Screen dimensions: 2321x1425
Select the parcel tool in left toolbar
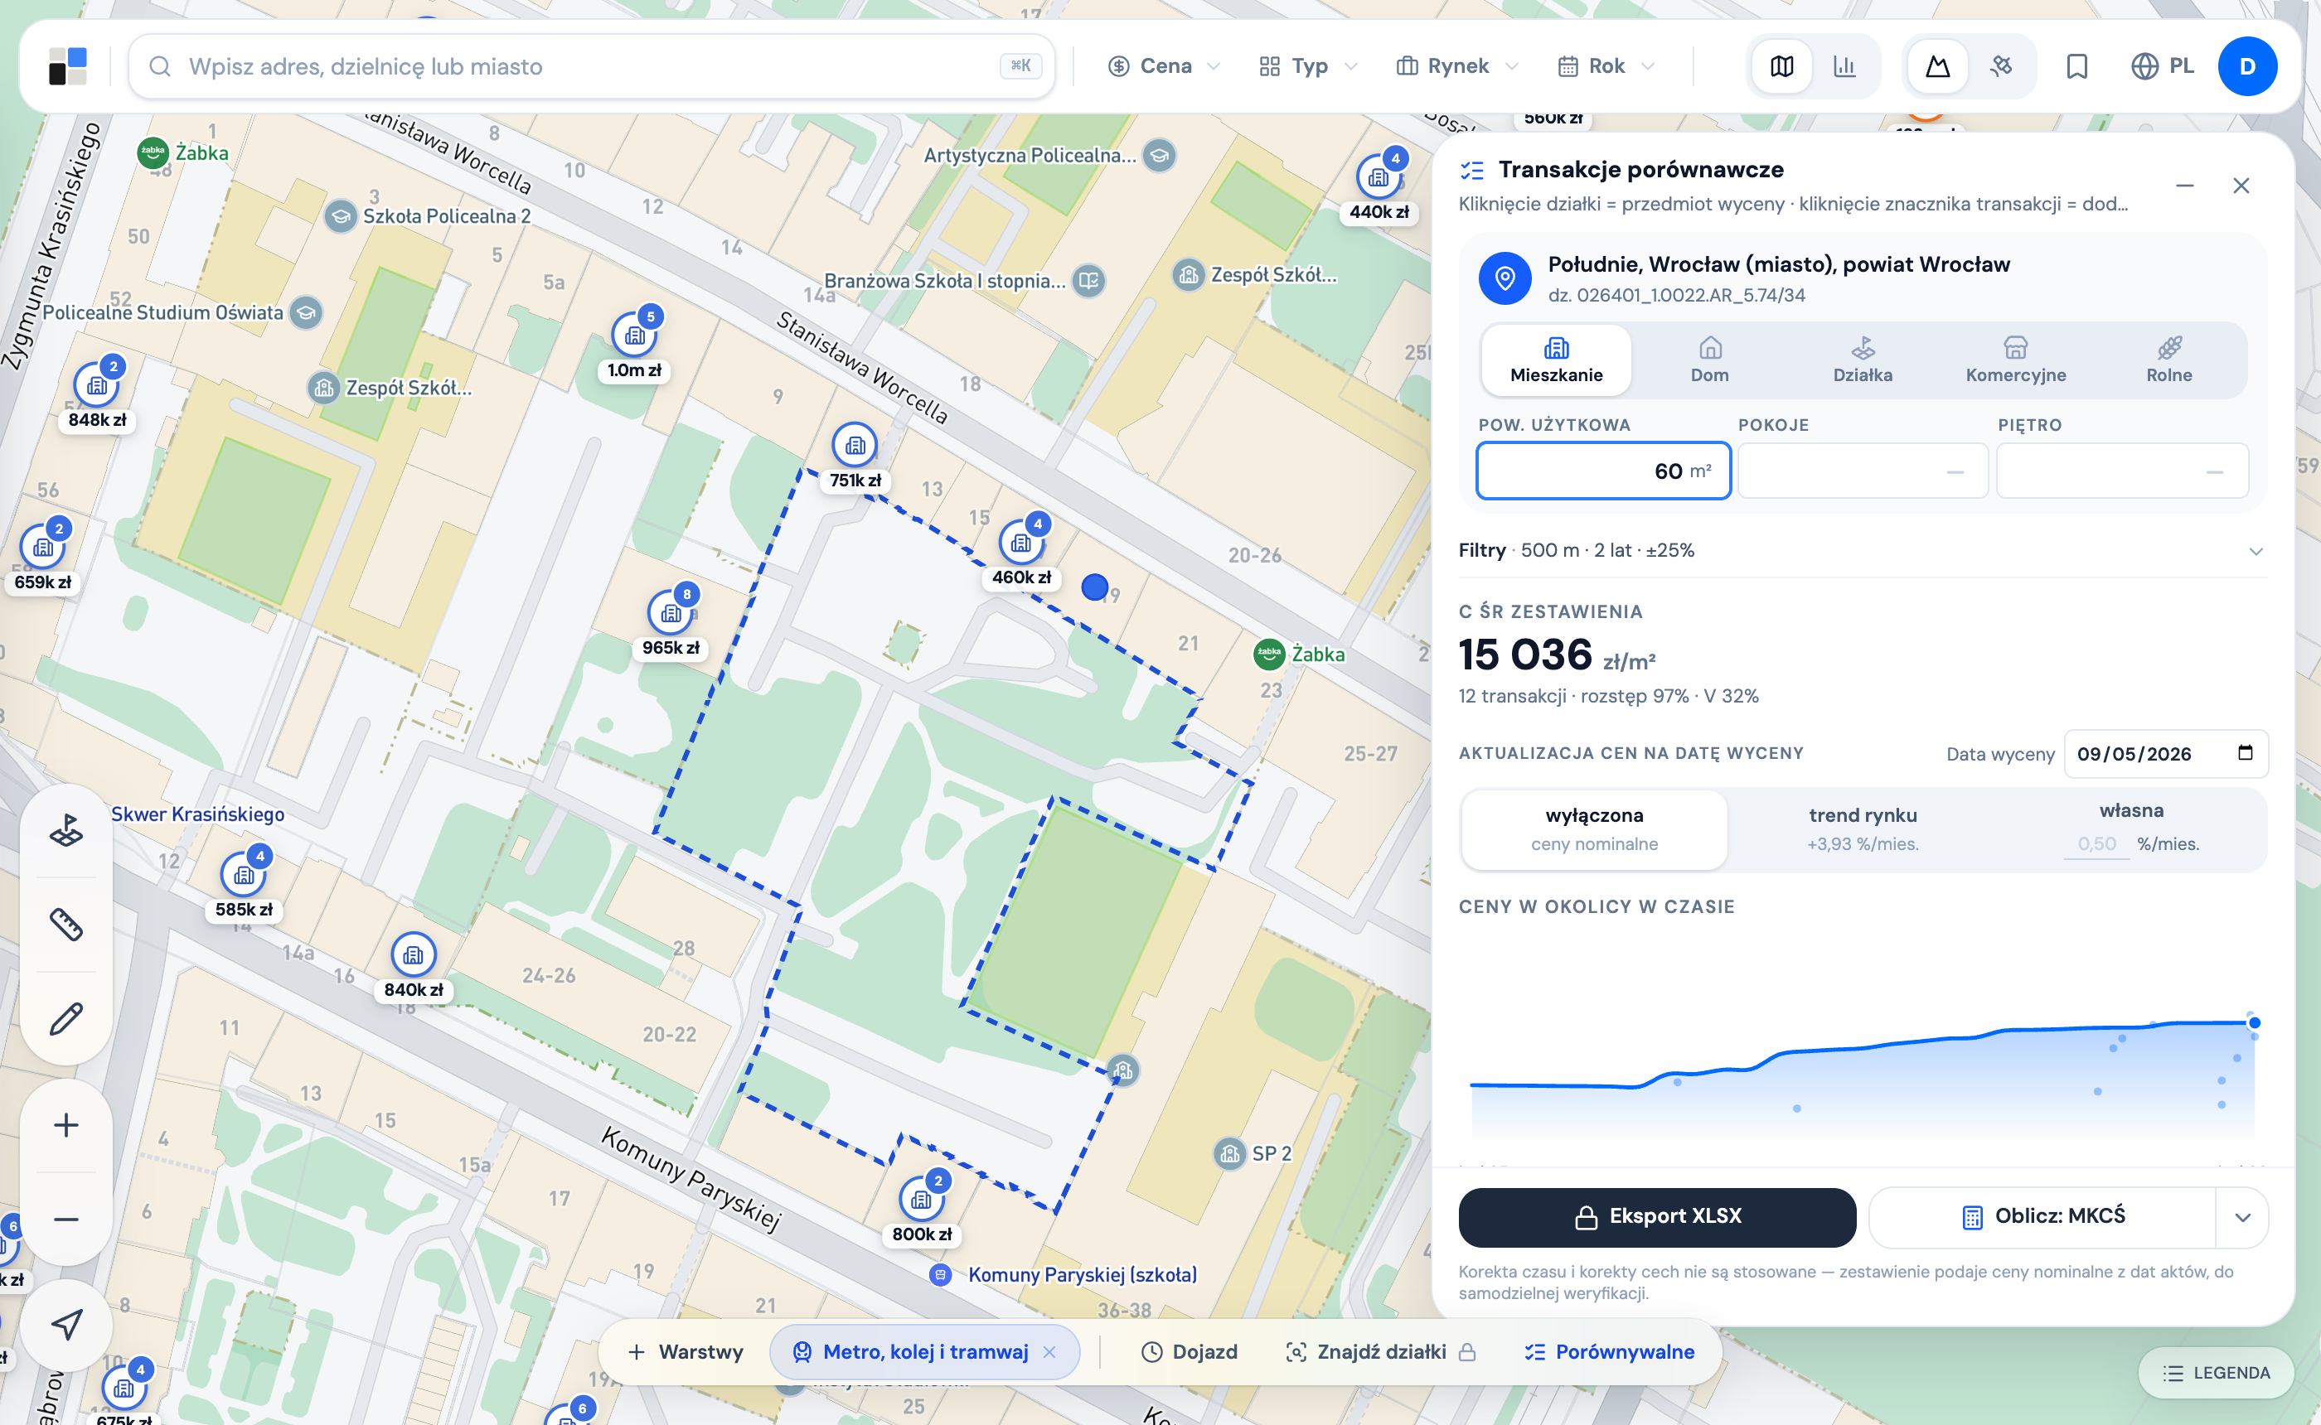[x=66, y=830]
